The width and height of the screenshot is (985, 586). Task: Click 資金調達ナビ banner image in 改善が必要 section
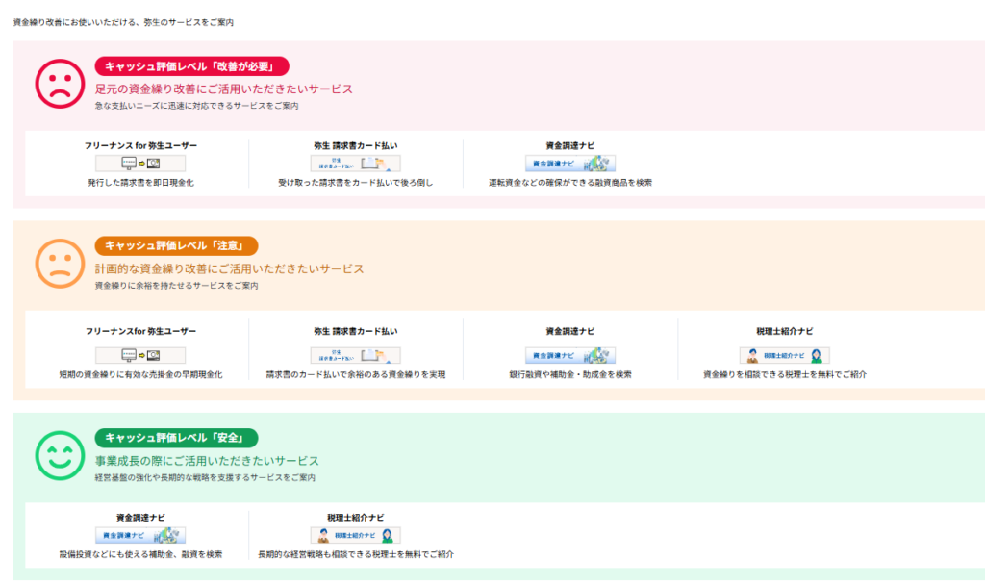pos(570,164)
